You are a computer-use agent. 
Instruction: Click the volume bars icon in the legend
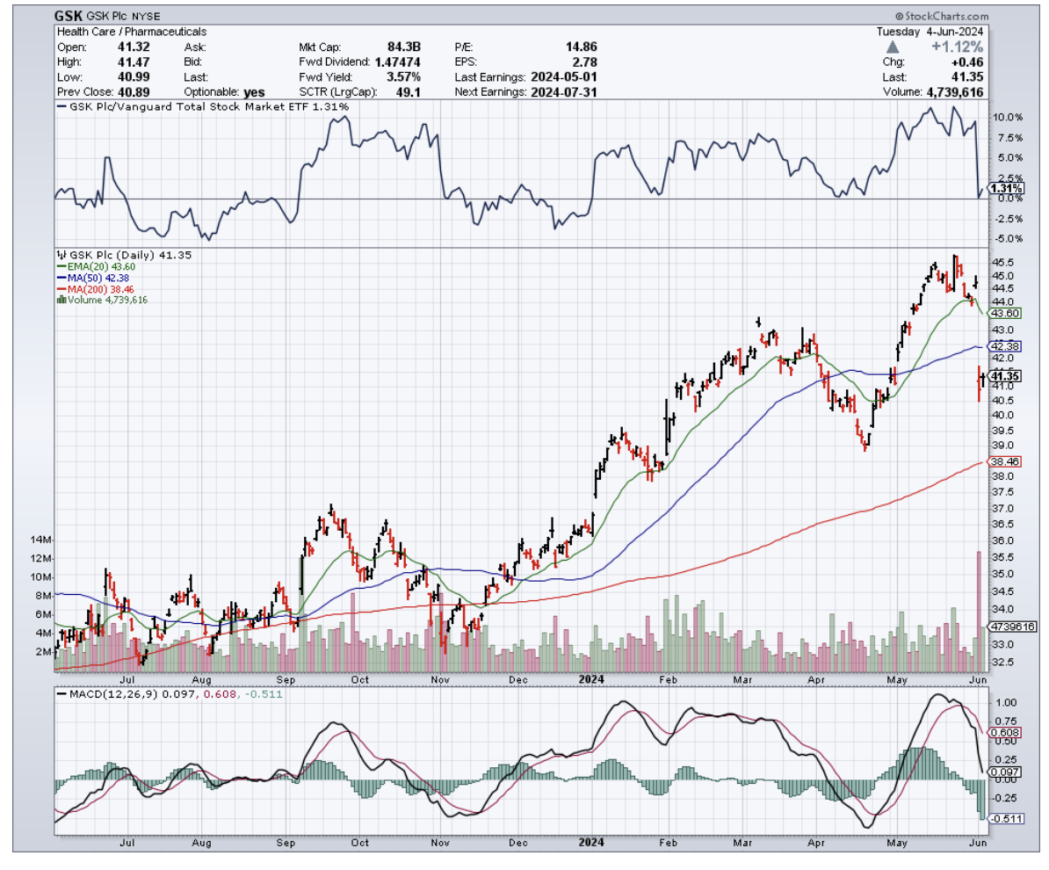61,300
